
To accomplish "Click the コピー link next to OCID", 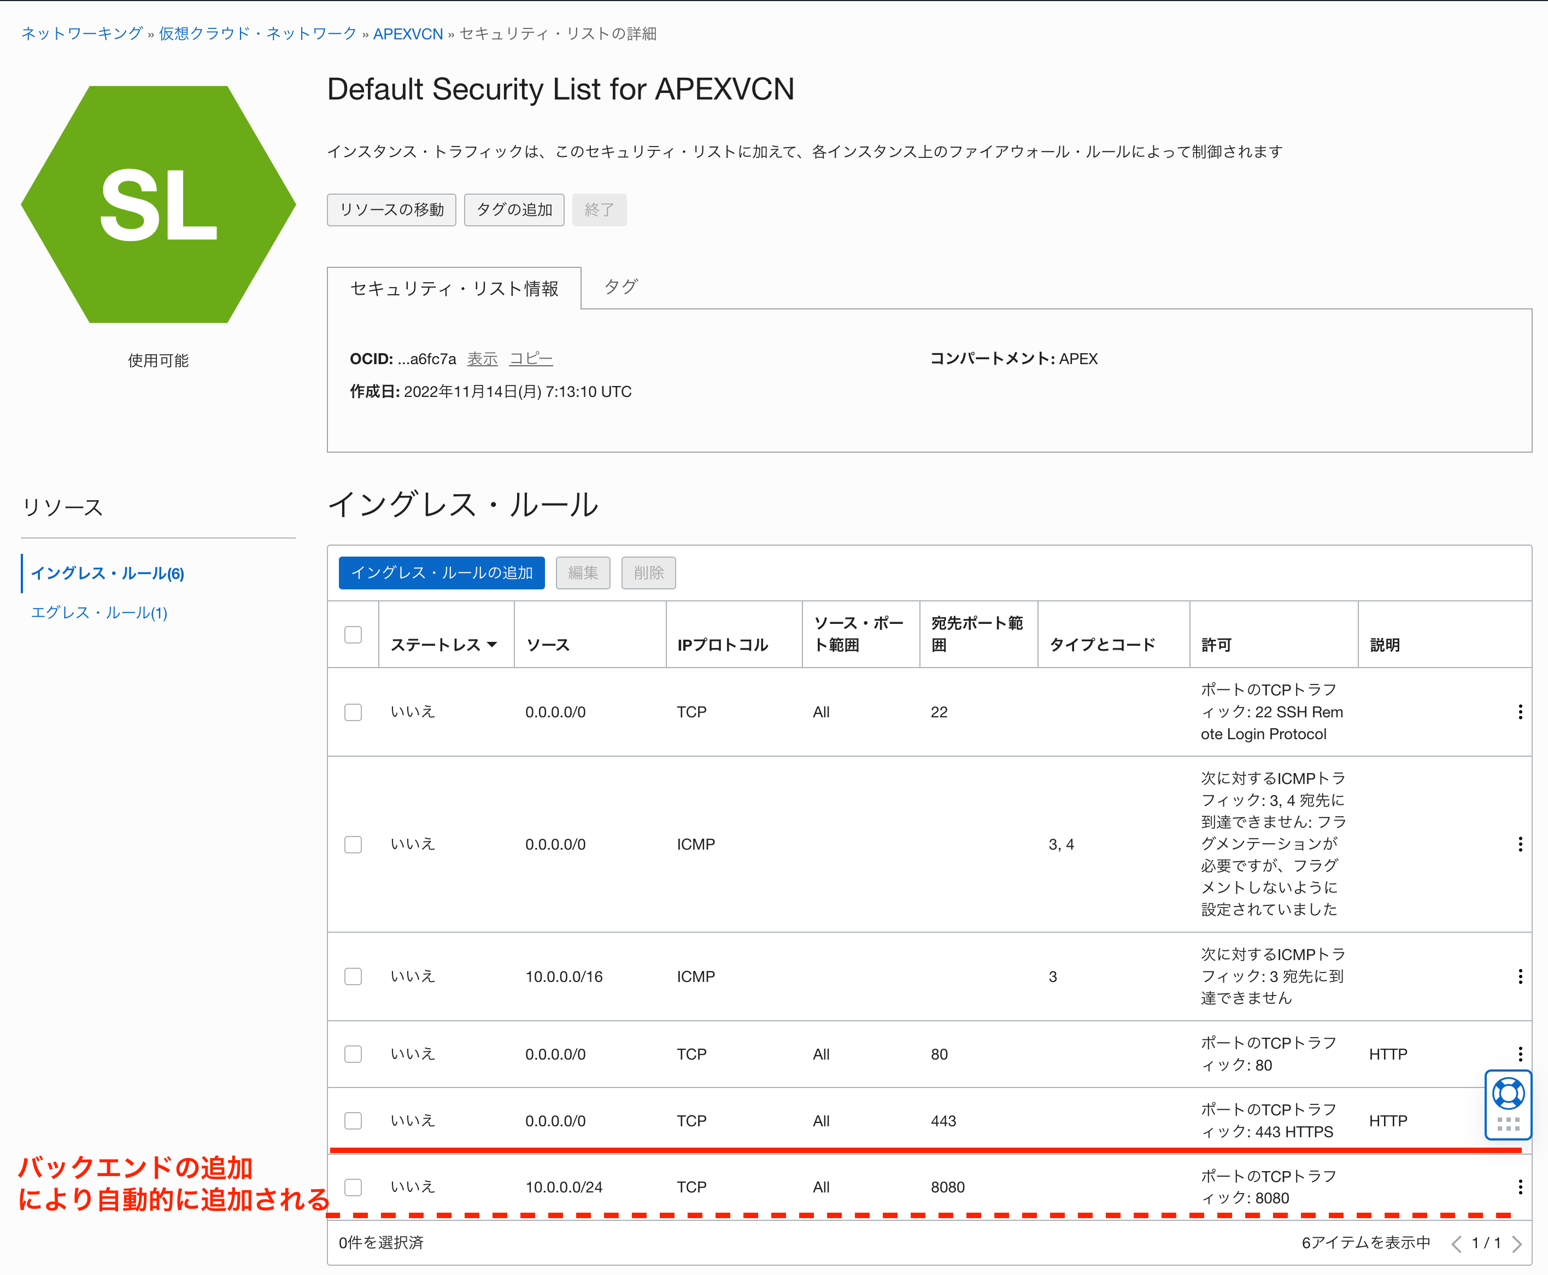I will 530,359.
